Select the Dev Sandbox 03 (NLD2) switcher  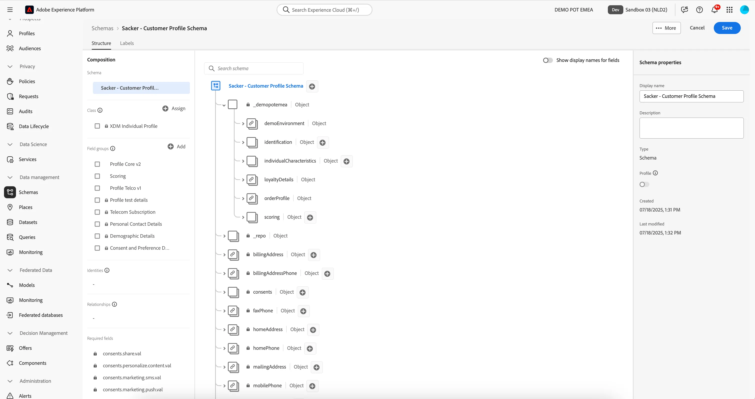point(638,10)
